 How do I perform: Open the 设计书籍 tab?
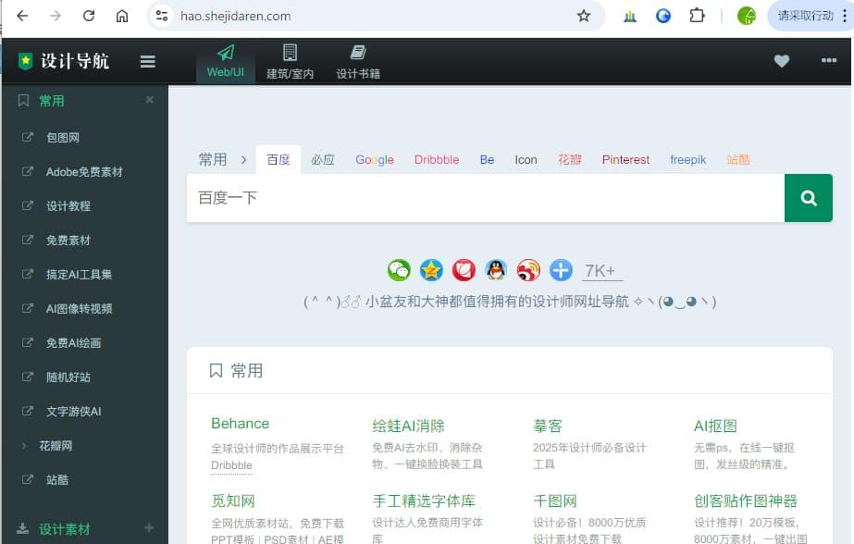358,62
